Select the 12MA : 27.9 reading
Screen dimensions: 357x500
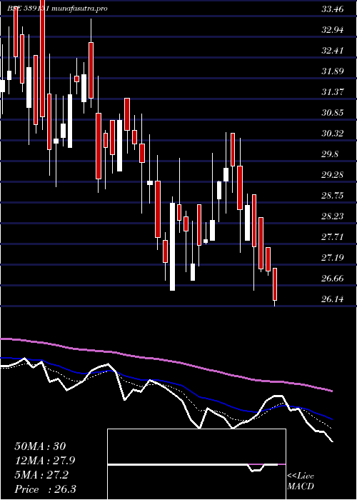point(45,461)
